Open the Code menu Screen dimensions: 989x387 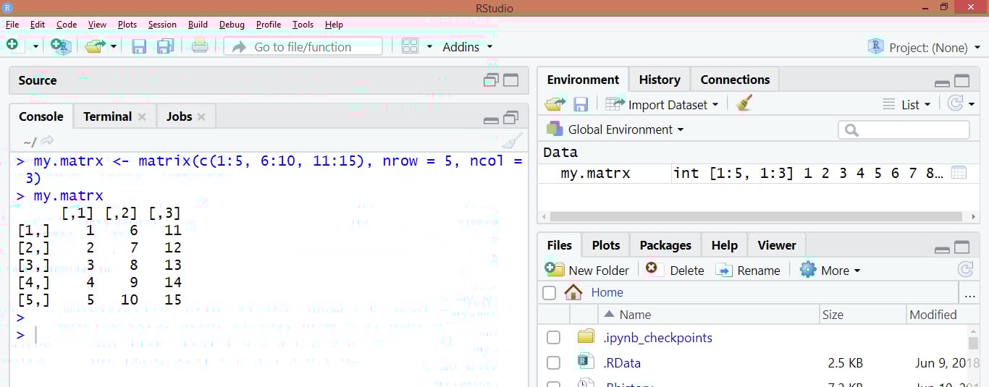click(x=67, y=25)
